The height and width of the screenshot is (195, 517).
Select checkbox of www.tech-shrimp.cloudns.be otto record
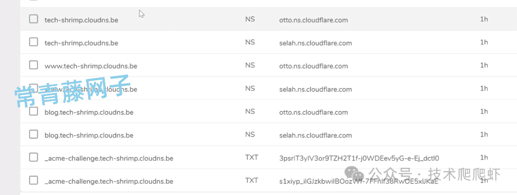[x=34, y=65]
